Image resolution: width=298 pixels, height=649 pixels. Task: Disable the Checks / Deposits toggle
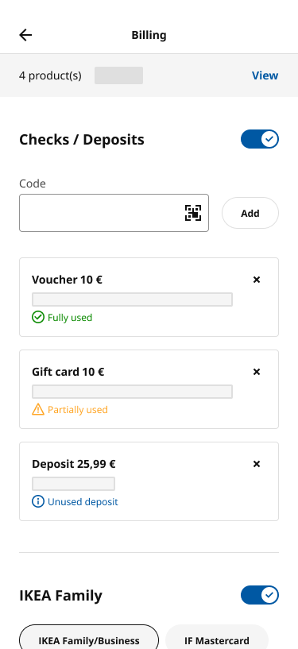(x=260, y=140)
